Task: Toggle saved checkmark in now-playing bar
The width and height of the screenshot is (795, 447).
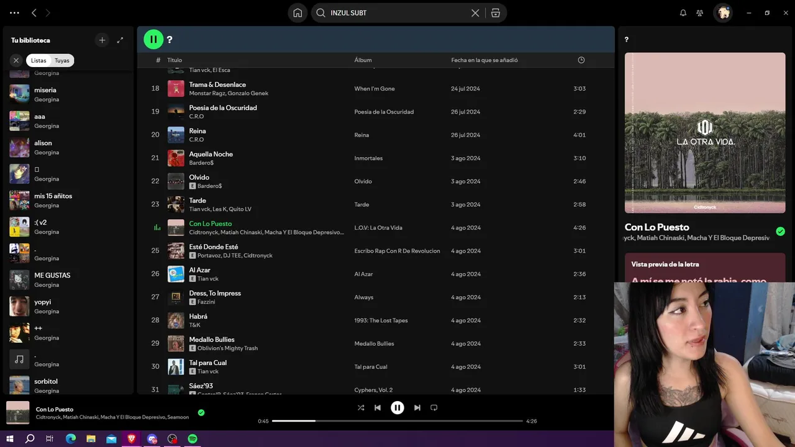Action: [x=201, y=412]
